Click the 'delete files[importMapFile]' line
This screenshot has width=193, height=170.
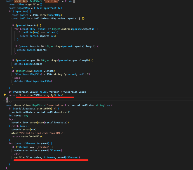(x=33, y=81)
